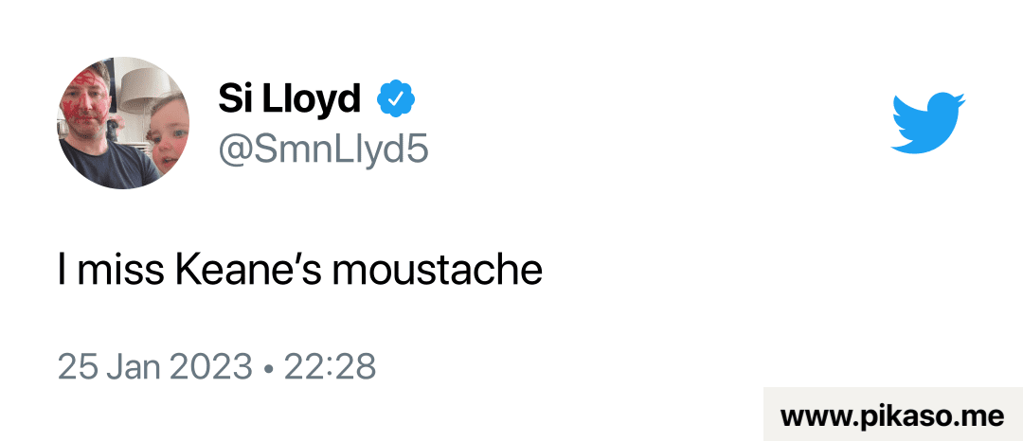Click the man's face in the avatar

click(92, 106)
